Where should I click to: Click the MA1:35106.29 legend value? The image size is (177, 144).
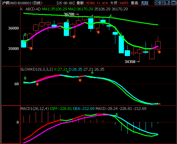pos(55,9)
